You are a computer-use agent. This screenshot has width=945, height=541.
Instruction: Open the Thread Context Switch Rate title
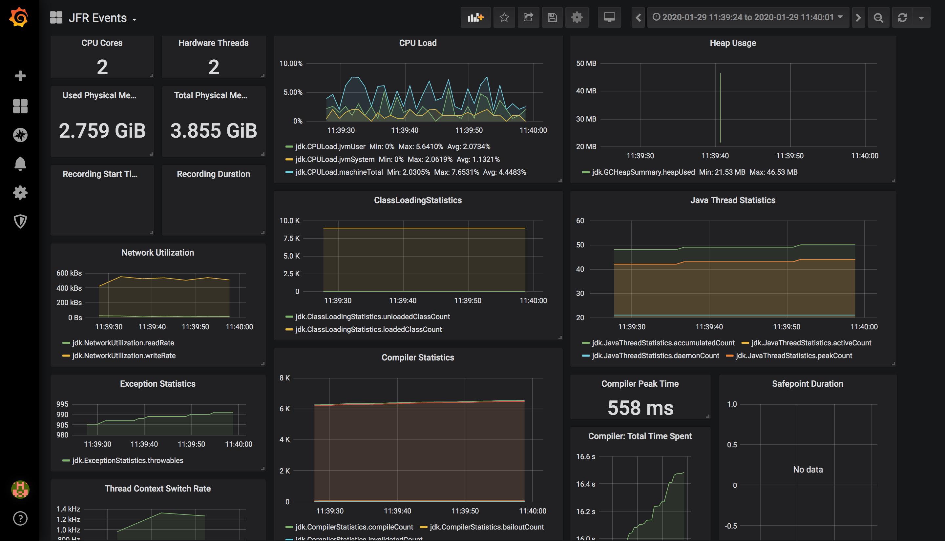pyautogui.click(x=158, y=489)
